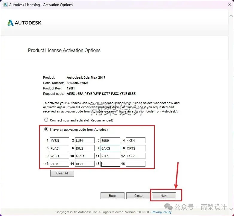Click the product name Autodesk 3ds Max 2017
234x216 pixels.
(x=86, y=77)
